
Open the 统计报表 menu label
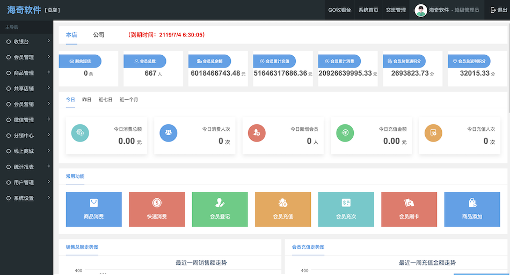24,167
